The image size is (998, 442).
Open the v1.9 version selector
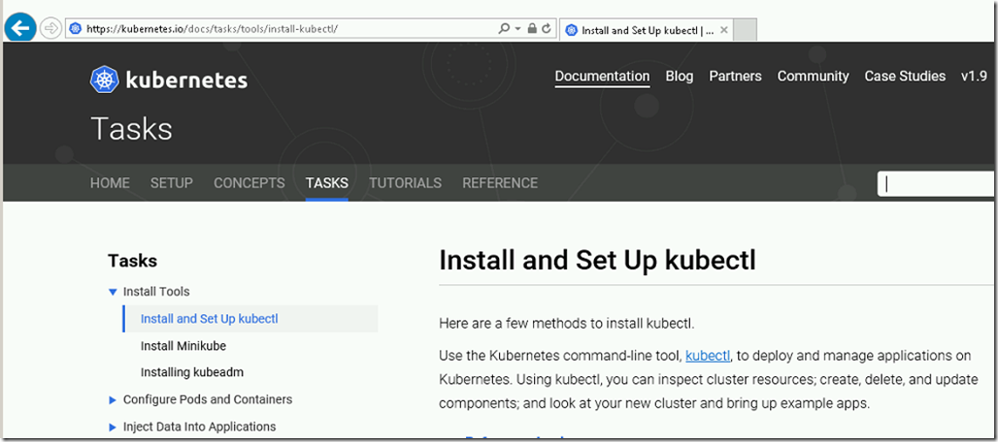coord(974,77)
